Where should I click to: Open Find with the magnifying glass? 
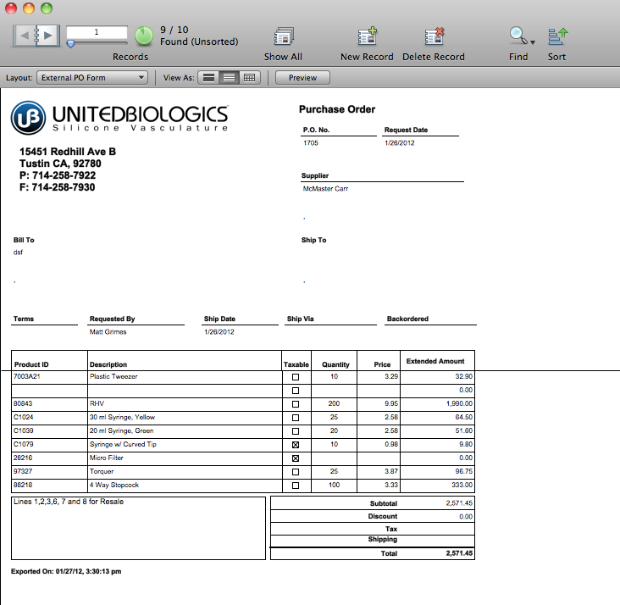[x=517, y=36]
